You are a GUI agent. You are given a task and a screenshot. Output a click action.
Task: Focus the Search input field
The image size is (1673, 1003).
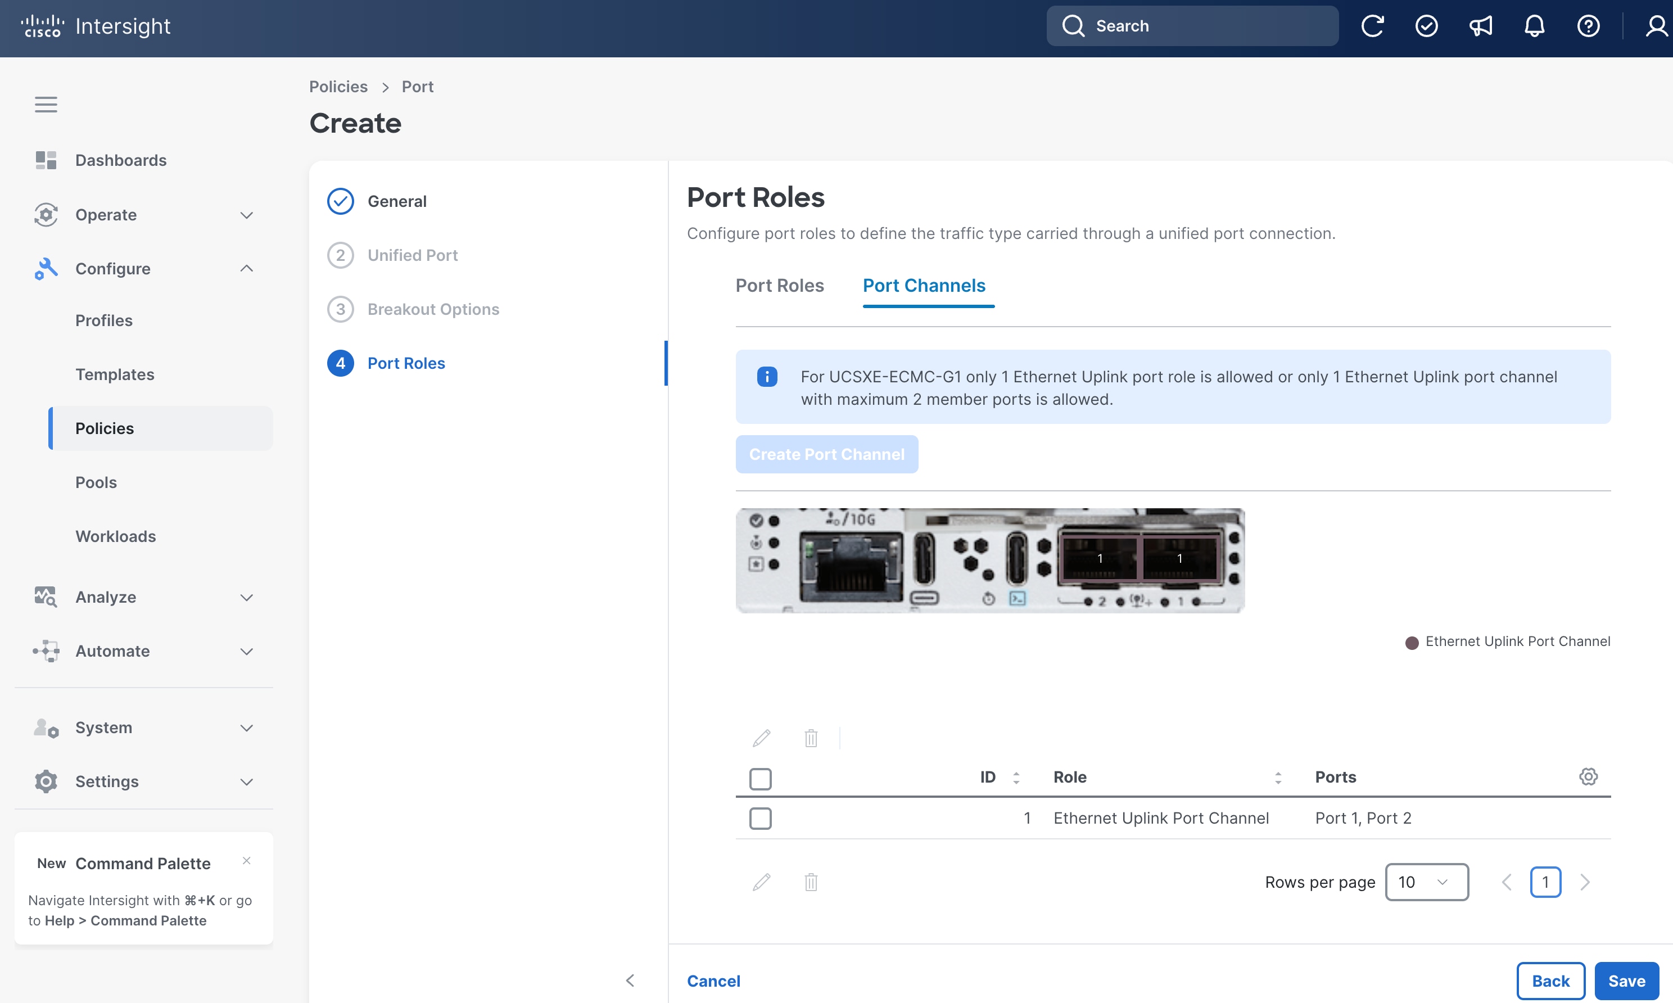1192,26
